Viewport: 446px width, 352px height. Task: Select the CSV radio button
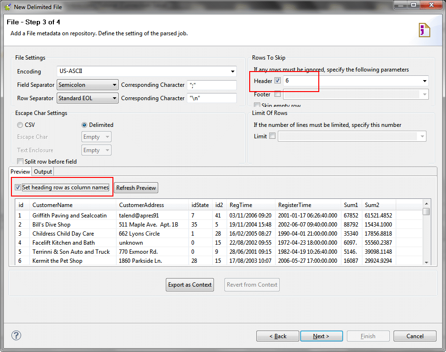click(x=20, y=125)
